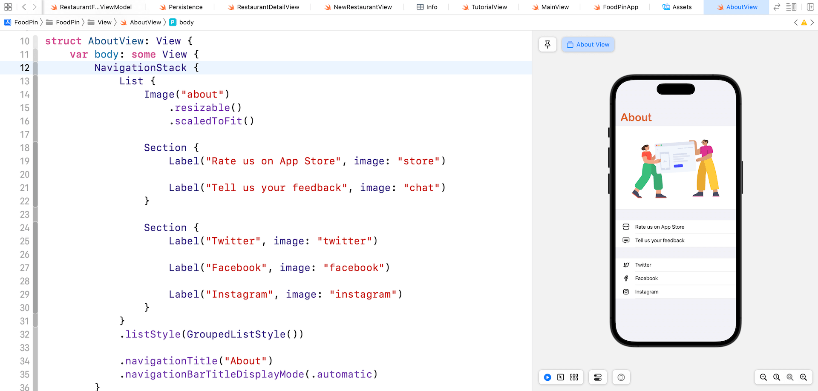The height and width of the screenshot is (391, 818).
Task: Click the yellow warning issue icon
Action: coord(804,23)
